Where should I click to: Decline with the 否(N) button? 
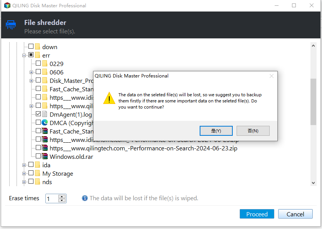(253, 131)
